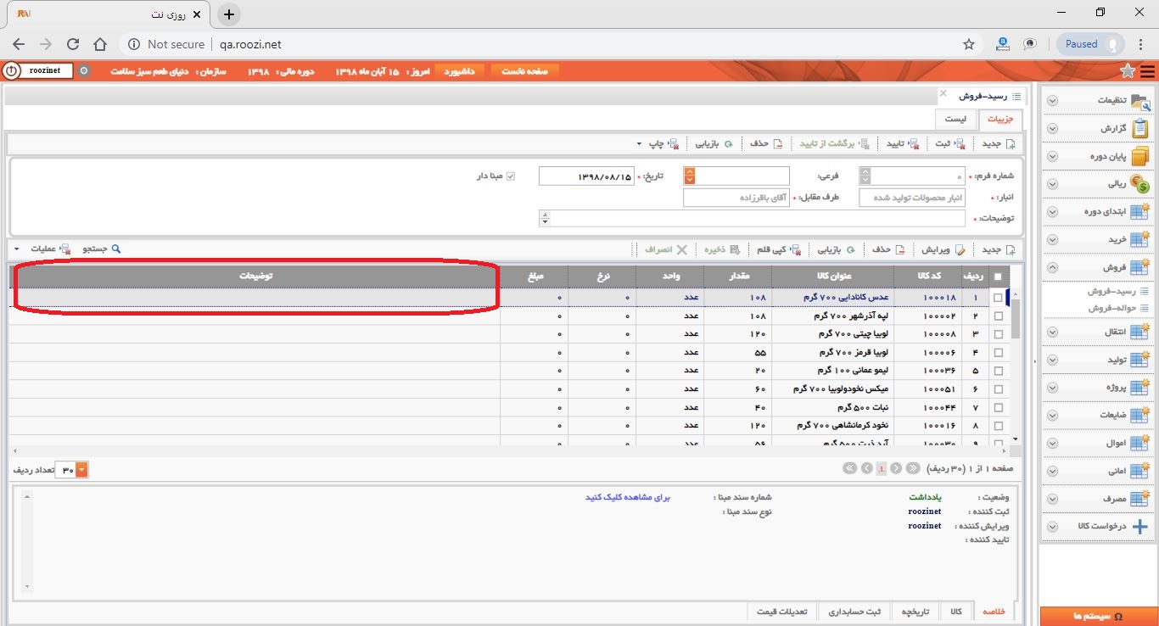Image resolution: width=1159 pixels, height=626 pixels.
Task: Open the درخواست کالا plus icon
Action: (x=1140, y=526)
